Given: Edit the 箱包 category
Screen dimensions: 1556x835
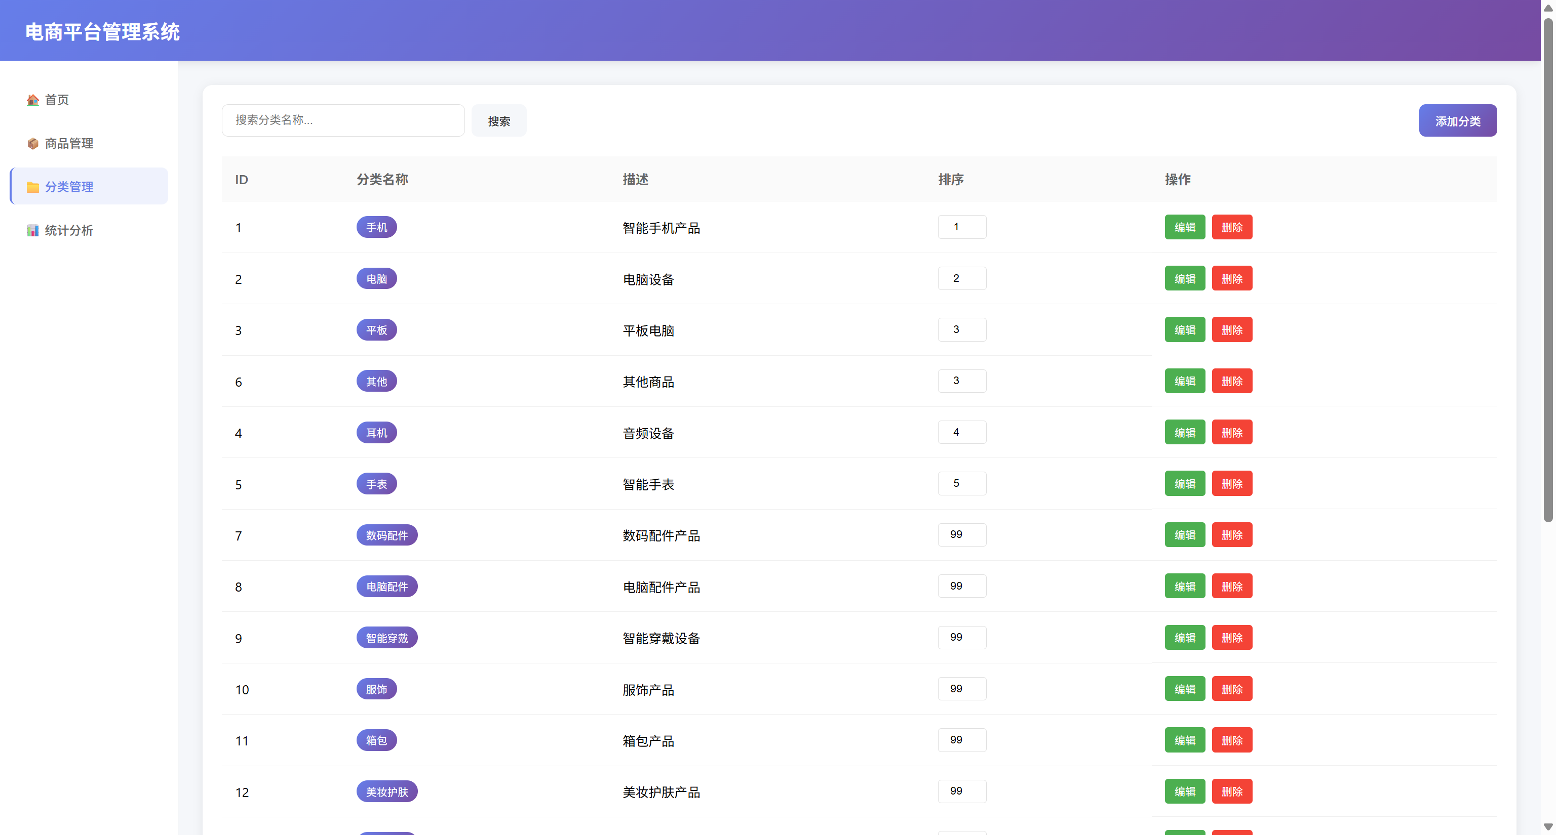Looking at the screenshot, I should 1185,740.
